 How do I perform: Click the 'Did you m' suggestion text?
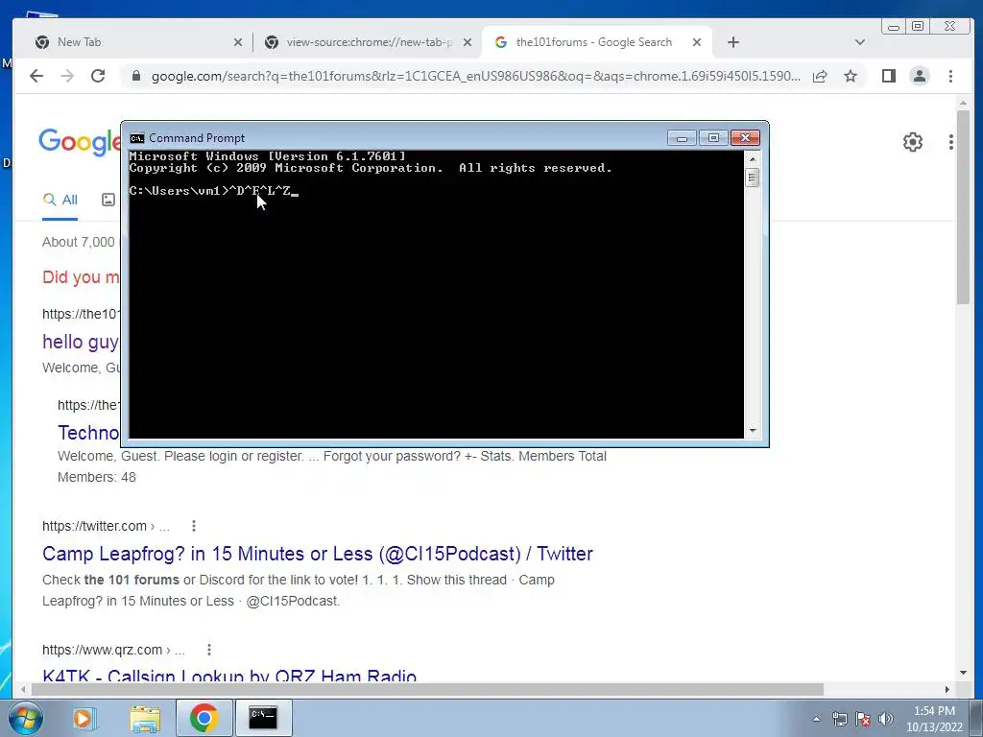(81, 277)
